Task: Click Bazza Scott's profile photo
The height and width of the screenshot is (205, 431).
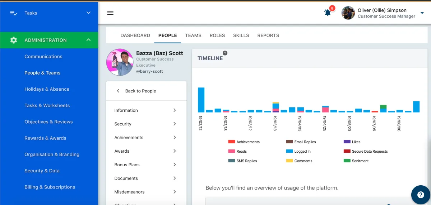Action: point(120,62)
